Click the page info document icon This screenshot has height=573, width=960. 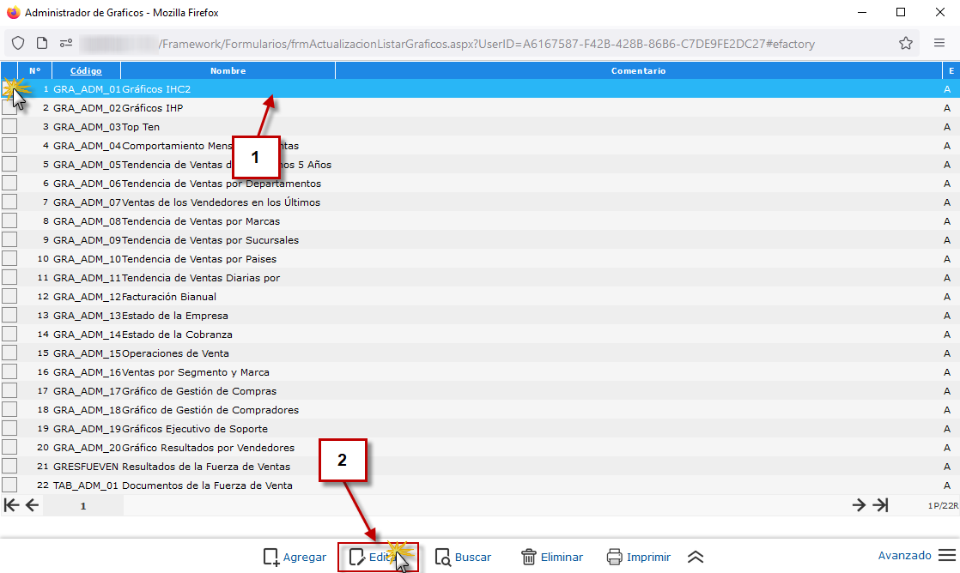point(41,44)
